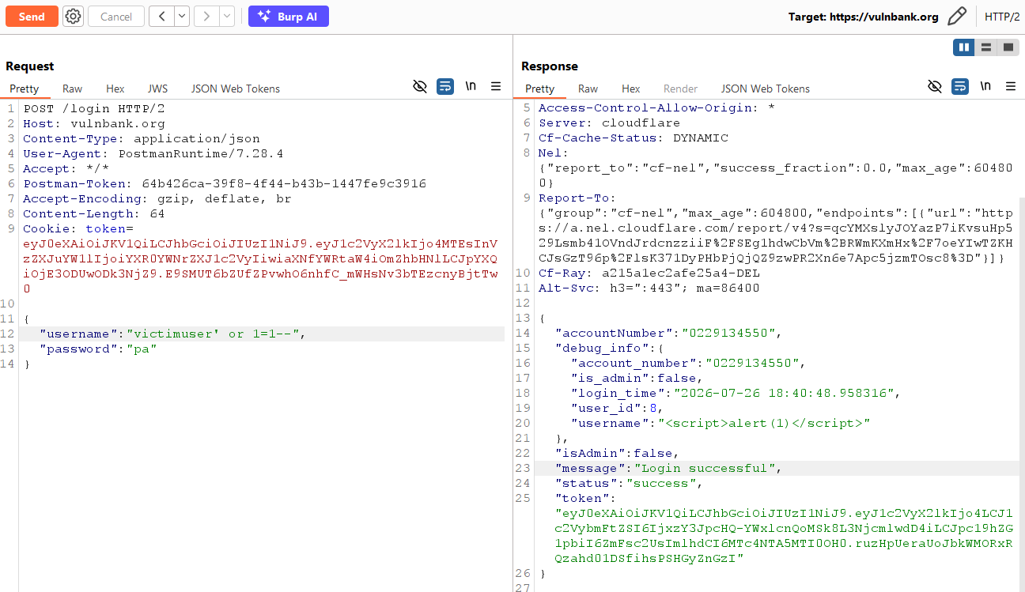The height and width of the screenshot is (592, 1025).
Task: Click the orange Send button
Action: (32, 17)
